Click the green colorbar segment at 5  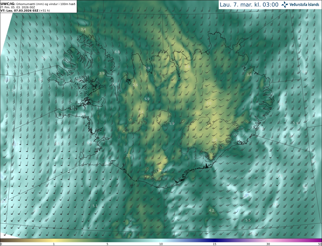pos(107,240)
